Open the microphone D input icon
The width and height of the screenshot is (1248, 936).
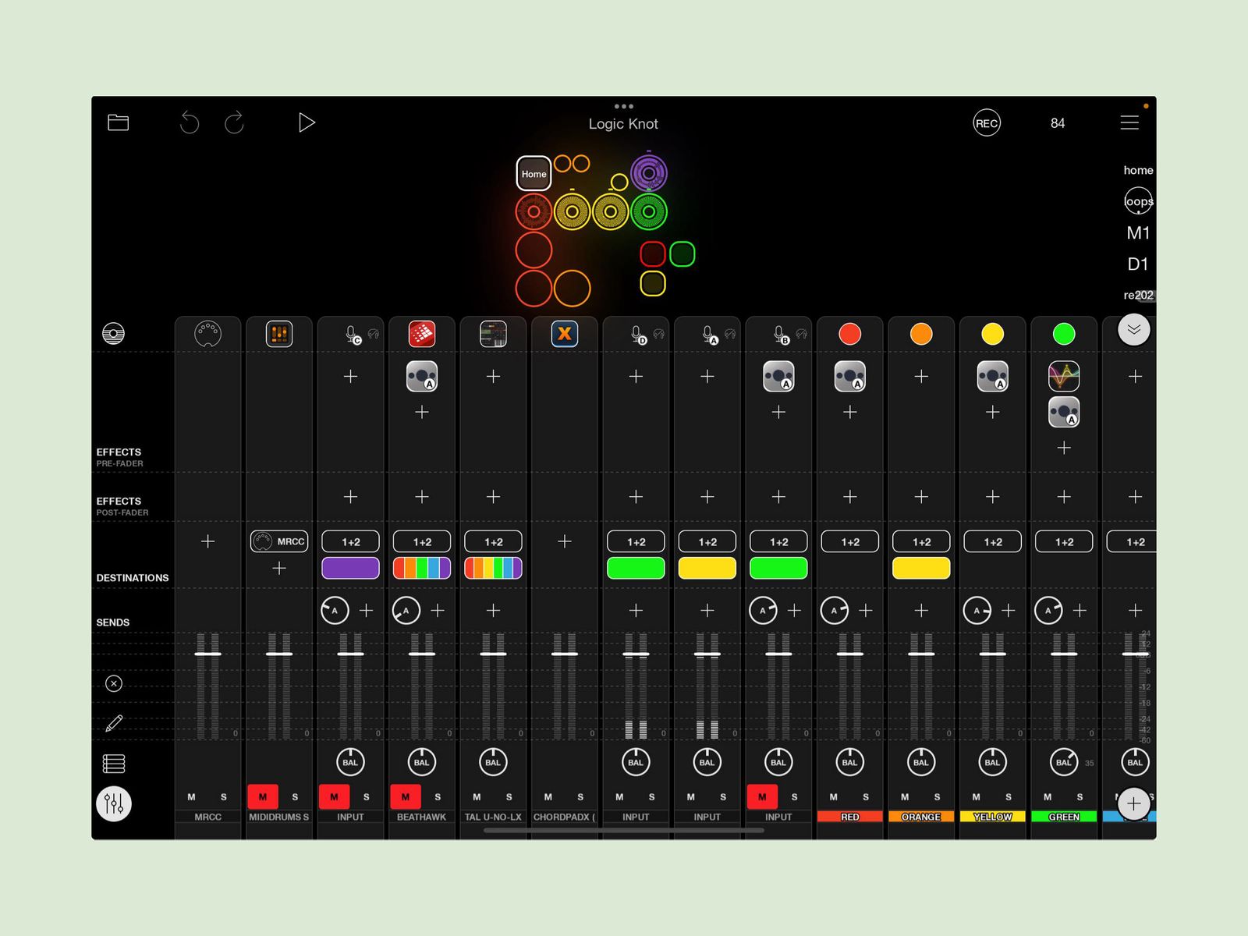pyautogui.click(x=637, y=335)
